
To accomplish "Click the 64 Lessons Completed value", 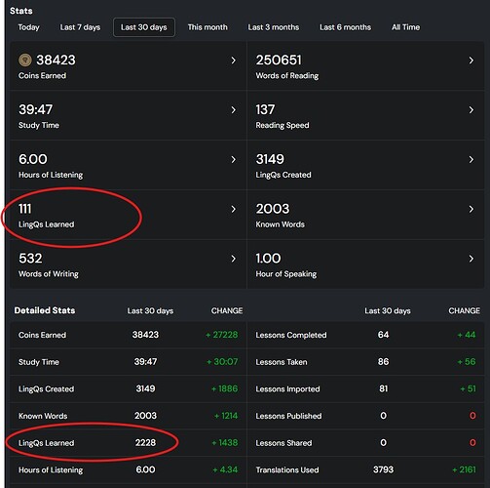I will [383, 335].
